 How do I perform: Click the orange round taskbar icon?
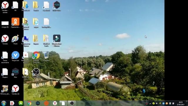point(46,103)
